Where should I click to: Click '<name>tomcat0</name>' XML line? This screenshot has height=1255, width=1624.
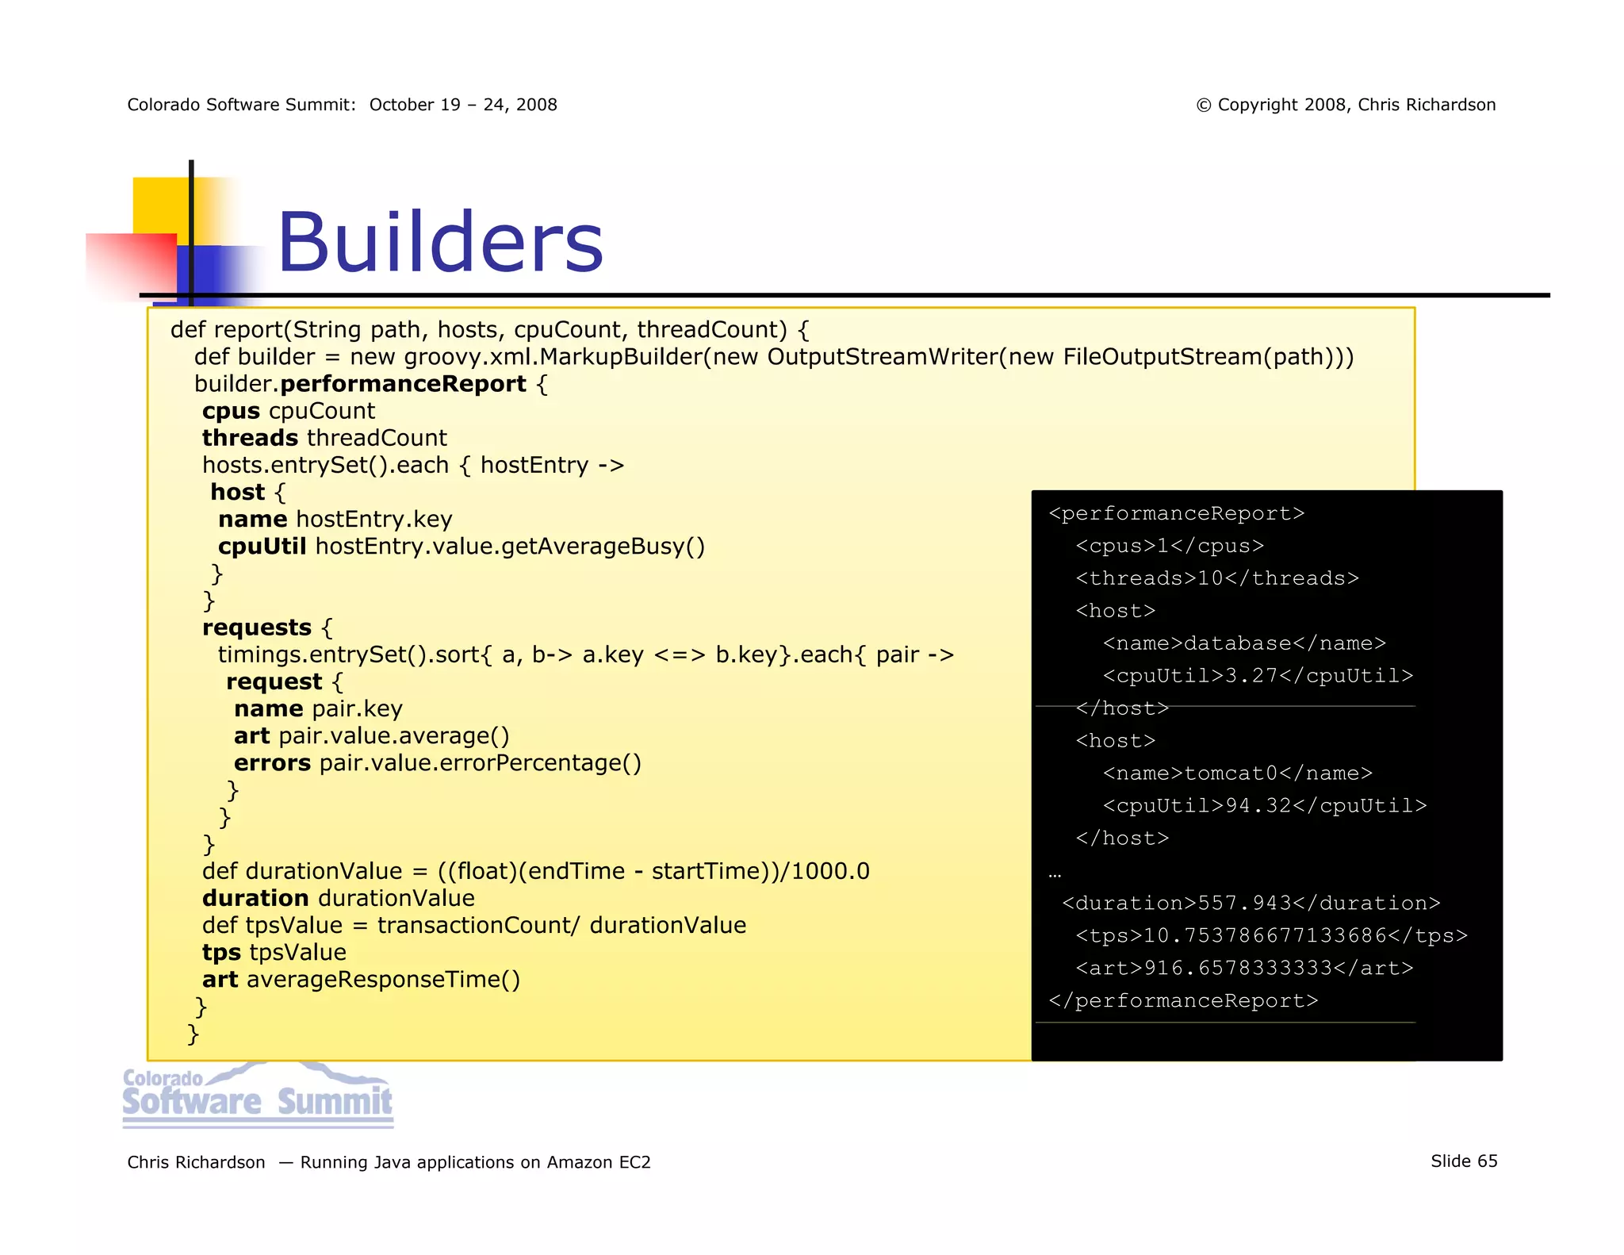1237,773
